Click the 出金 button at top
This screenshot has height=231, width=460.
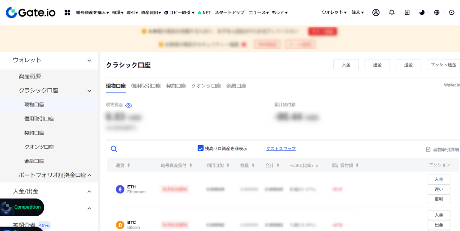coord(377,64)
